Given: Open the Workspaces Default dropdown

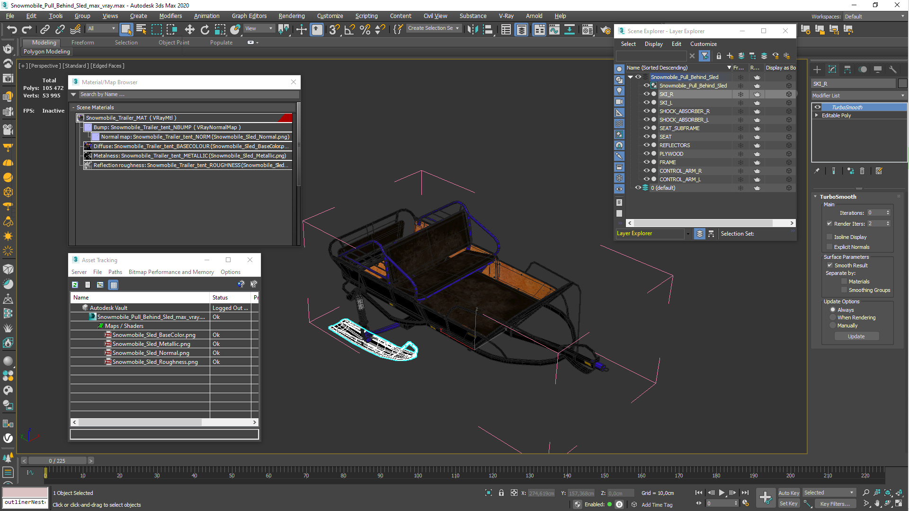Looking at the screenshot, I should coord(874,17).
